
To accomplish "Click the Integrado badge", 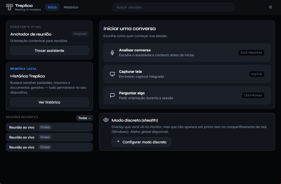I will point(80,34).
